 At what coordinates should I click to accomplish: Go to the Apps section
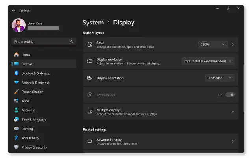click(44, 101)
